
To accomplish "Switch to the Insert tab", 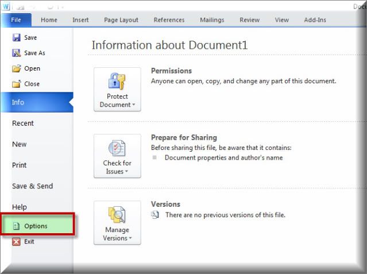I will coord(80,20).
